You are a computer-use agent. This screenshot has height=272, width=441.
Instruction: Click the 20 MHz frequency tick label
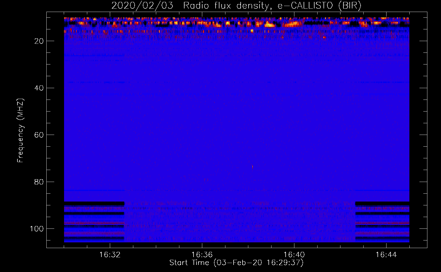point(39,41)
